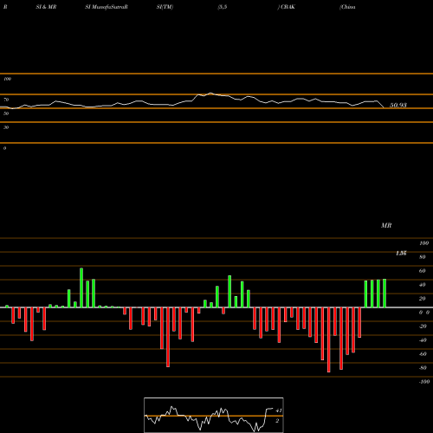Click the RSI axis label 70
The height and width of the screenshot is (433, 433).
[6, 100]
